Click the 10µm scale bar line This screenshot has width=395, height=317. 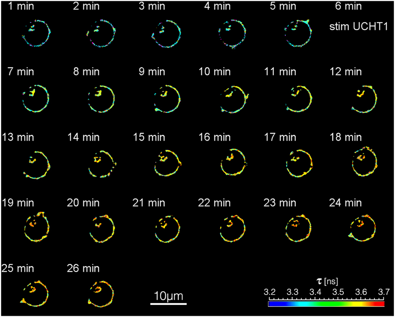168,303
